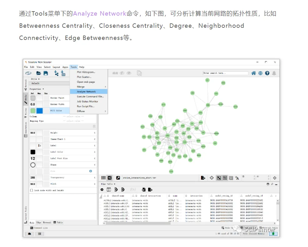308x247 pixels.
Task: Switch to the Network style tab
Action: [47, 222]
